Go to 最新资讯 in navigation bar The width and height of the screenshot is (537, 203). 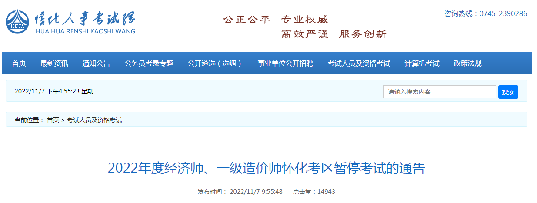[54, 63]
